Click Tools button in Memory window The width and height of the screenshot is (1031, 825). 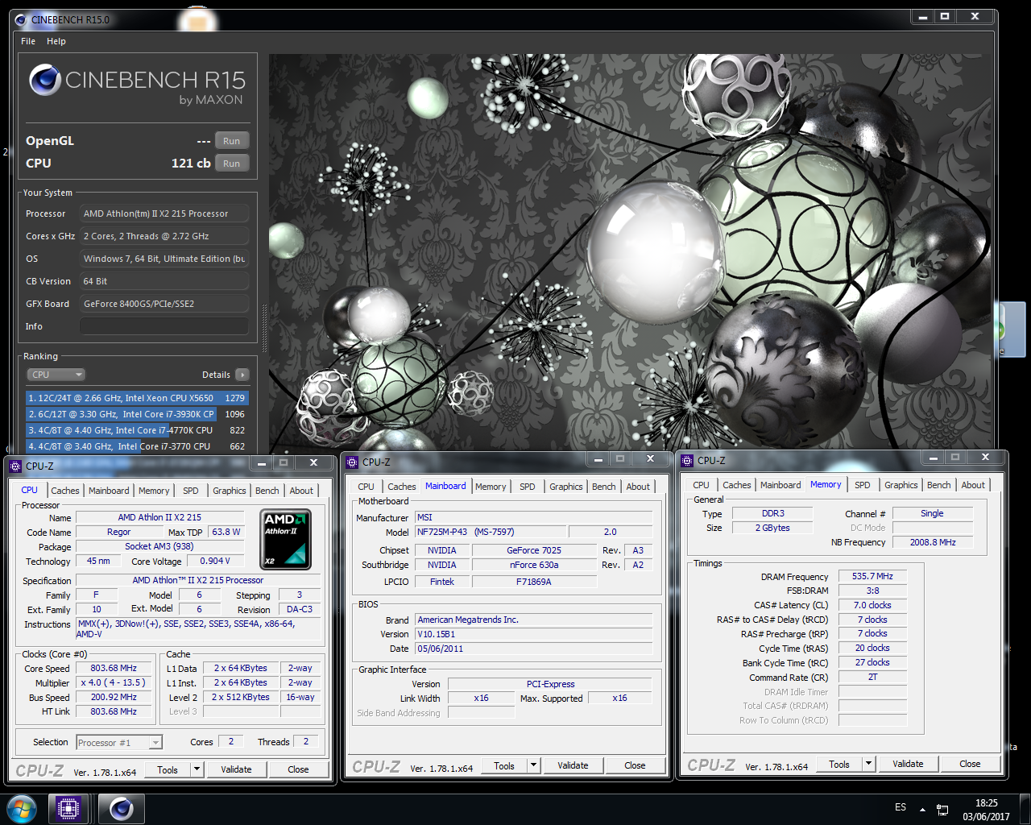(839, 764)
